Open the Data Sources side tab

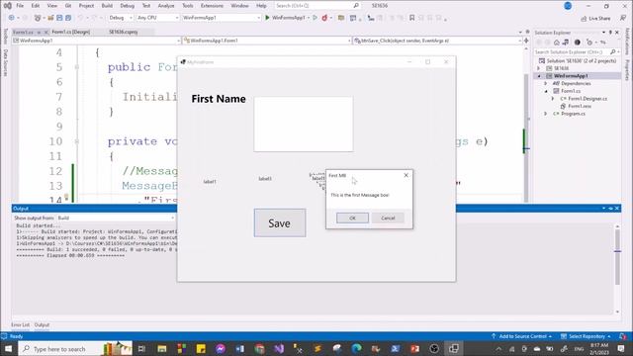coord(6,62)
